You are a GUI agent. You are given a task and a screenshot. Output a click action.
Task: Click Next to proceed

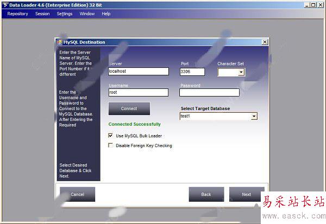pos(246,194)
